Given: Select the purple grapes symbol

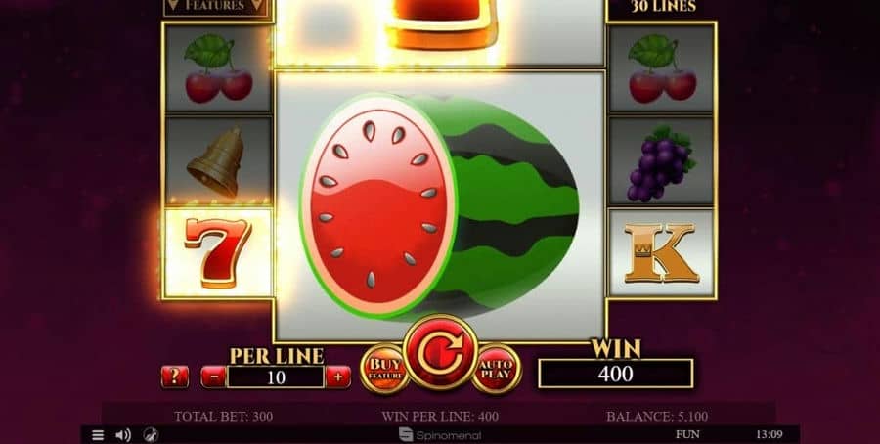Looking at the screenshot, I should coord(661,162).
